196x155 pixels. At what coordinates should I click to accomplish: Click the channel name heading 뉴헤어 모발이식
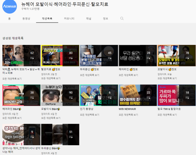pos(65,4)
